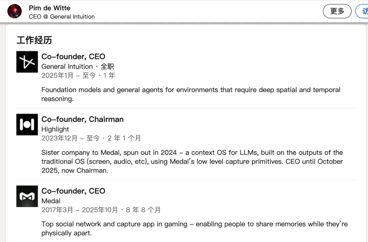Click the CEO @ General Intuition subtitle
The height and width of the screenshot is (242, 368).
(x=62, y=16)
